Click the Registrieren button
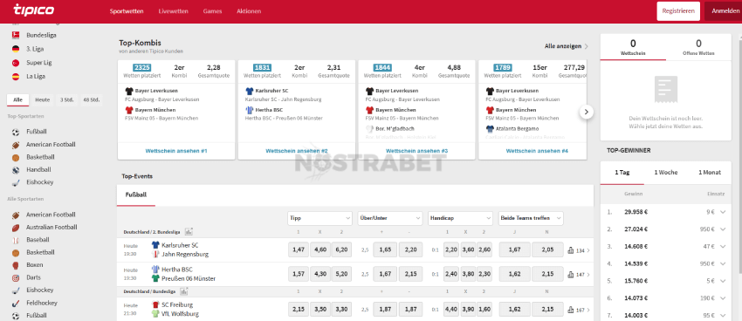The width and height of the screenshot is (742, 321). click(x=678, y=10)
